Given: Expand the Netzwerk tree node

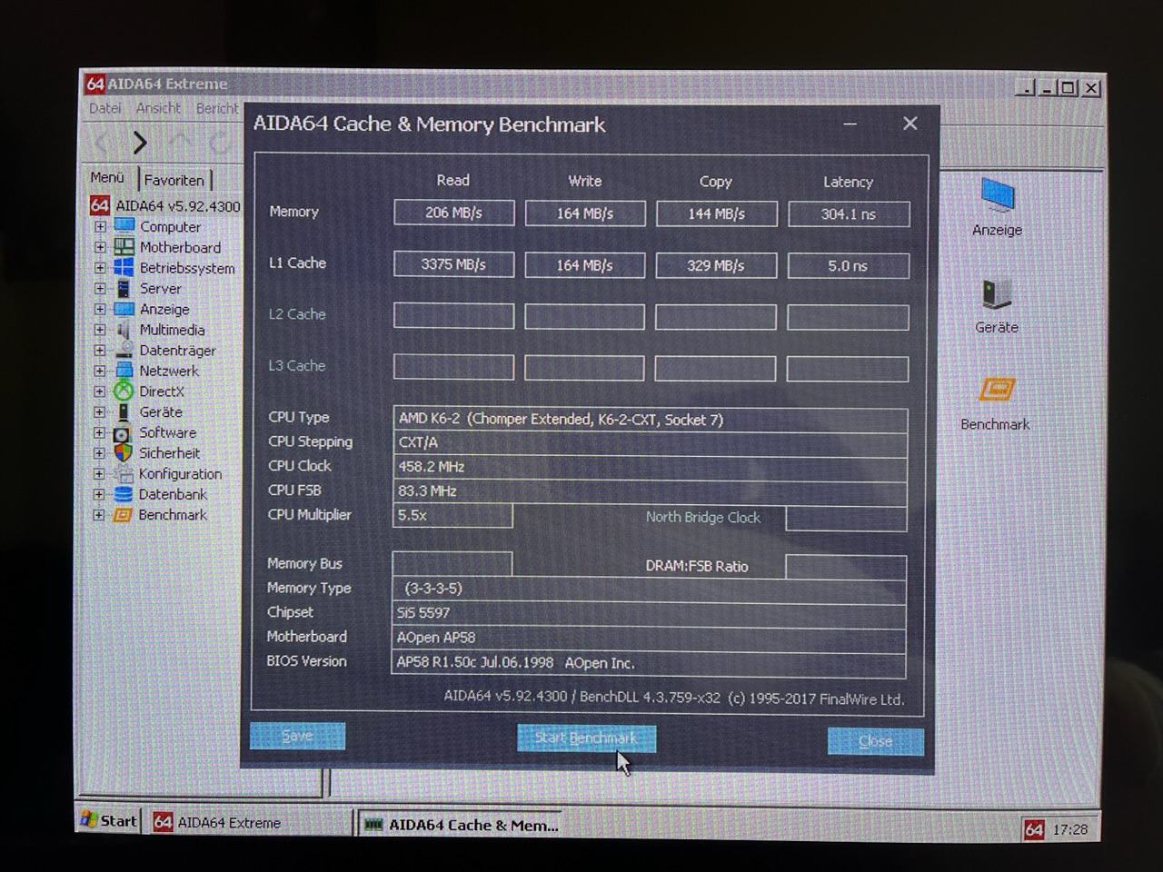Looking at the screenshot, I should (x=100, y=371).
